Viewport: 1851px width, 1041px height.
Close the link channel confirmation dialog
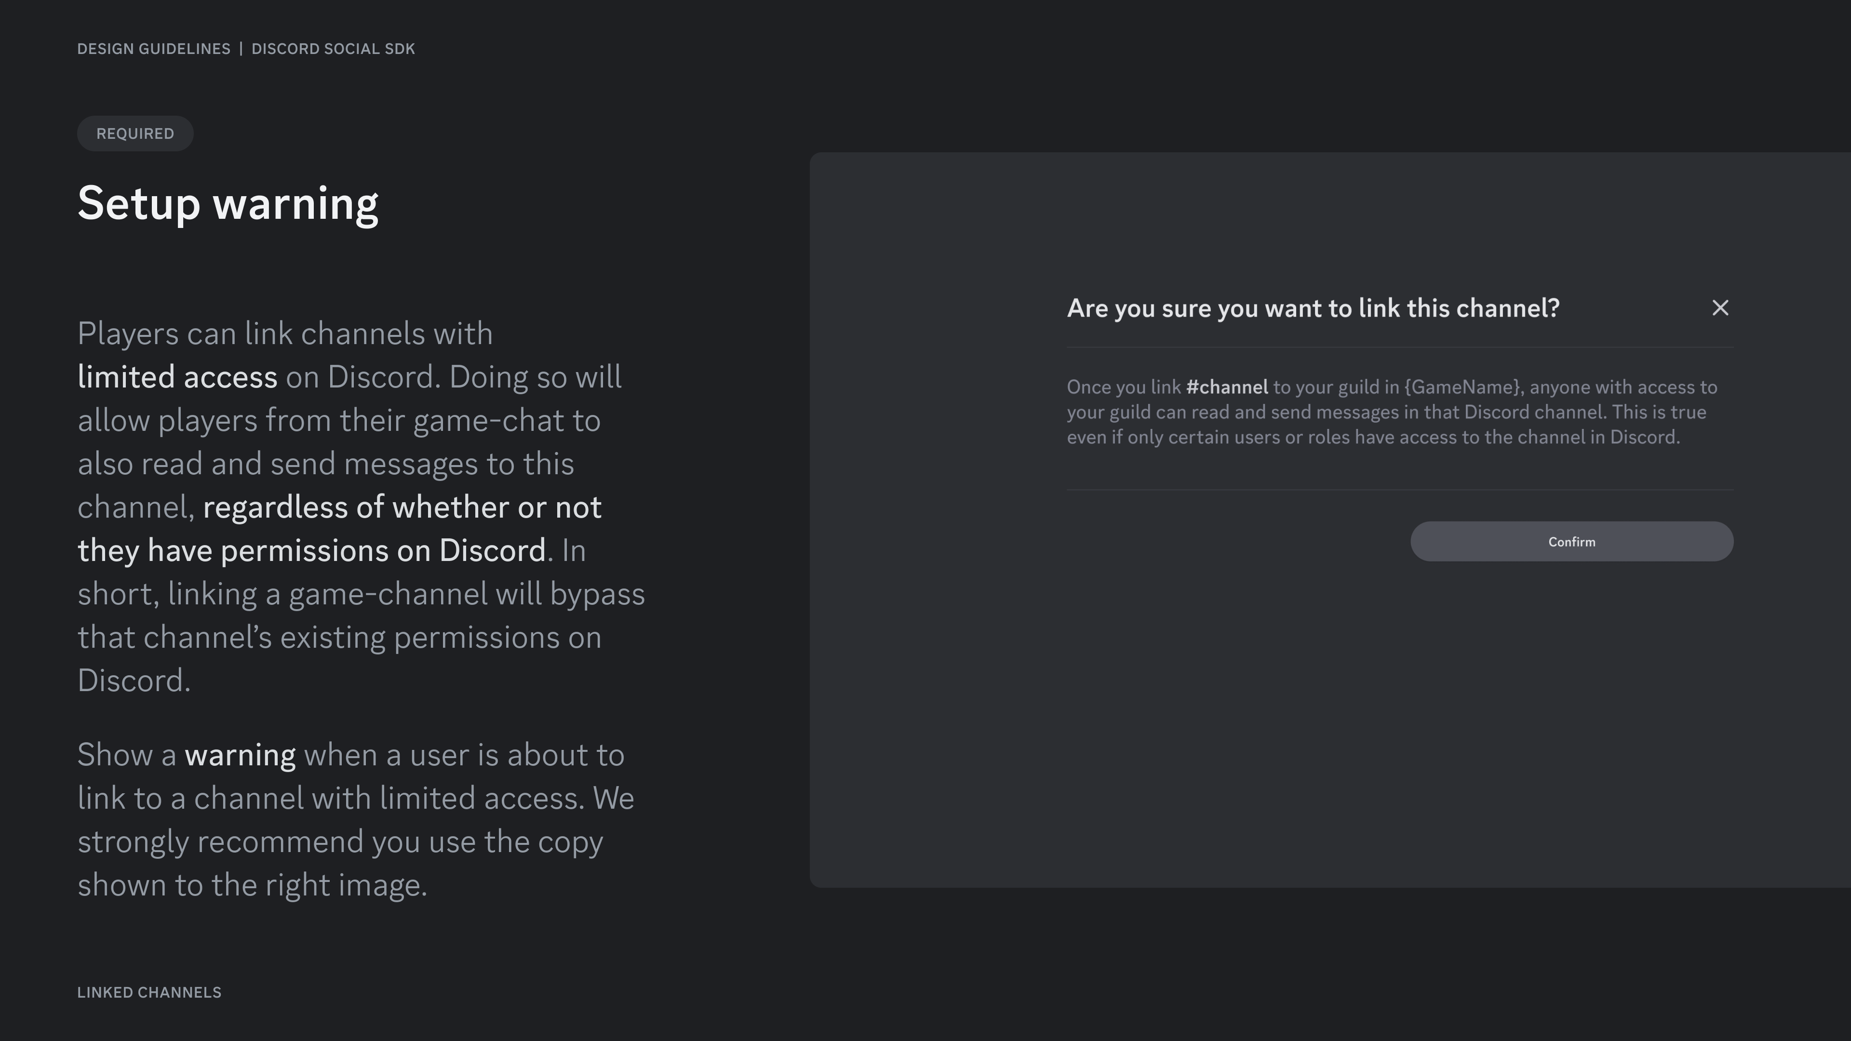coord(1719,308)
